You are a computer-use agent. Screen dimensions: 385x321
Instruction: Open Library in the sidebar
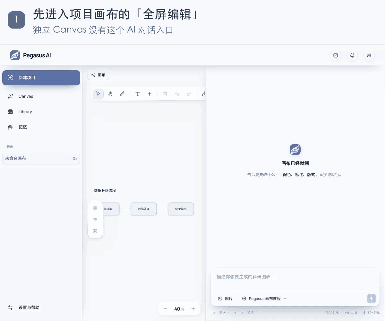41,112
